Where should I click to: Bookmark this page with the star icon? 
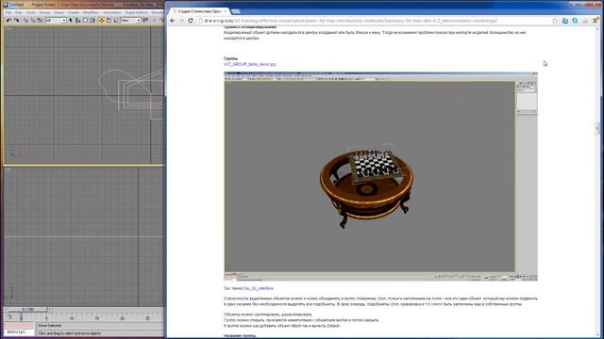pos(555,21)
